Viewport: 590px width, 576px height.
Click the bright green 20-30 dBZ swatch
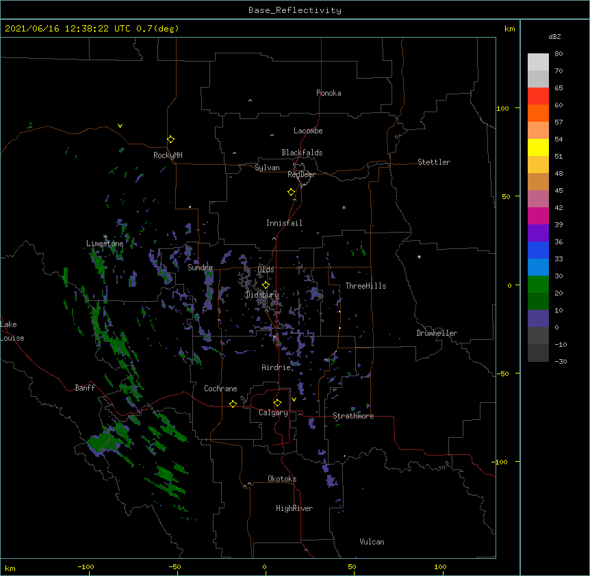[538, 285]
